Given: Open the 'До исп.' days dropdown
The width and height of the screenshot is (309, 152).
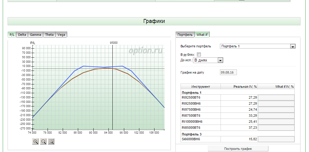Looking at the screenshot, I should coord(208,60).
